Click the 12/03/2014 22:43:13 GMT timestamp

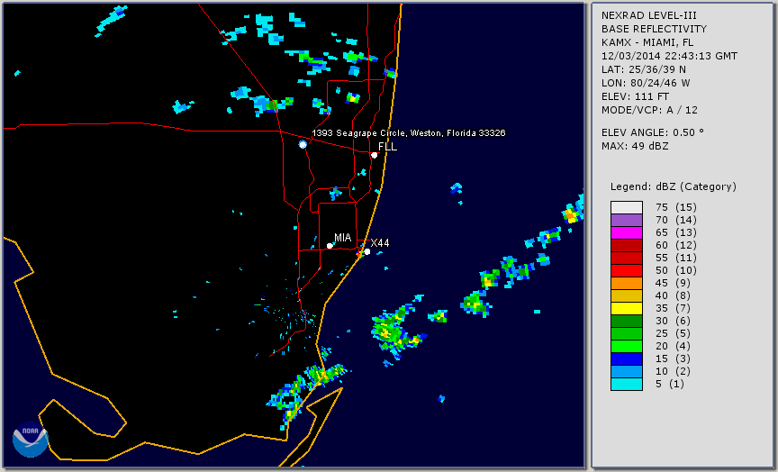click(x=669, y=56)
